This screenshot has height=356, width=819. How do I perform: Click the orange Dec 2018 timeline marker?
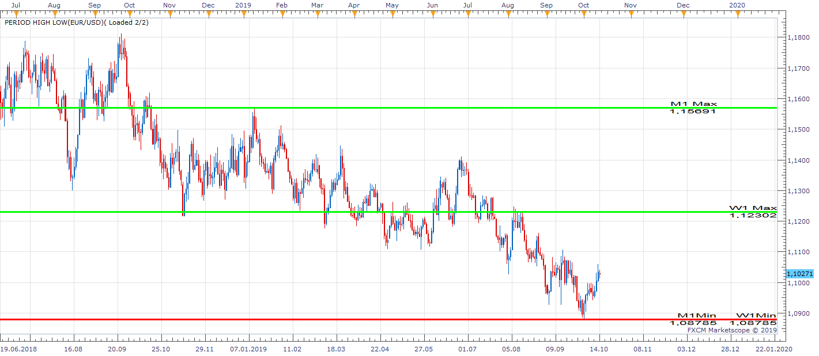[x=209, y=14]
